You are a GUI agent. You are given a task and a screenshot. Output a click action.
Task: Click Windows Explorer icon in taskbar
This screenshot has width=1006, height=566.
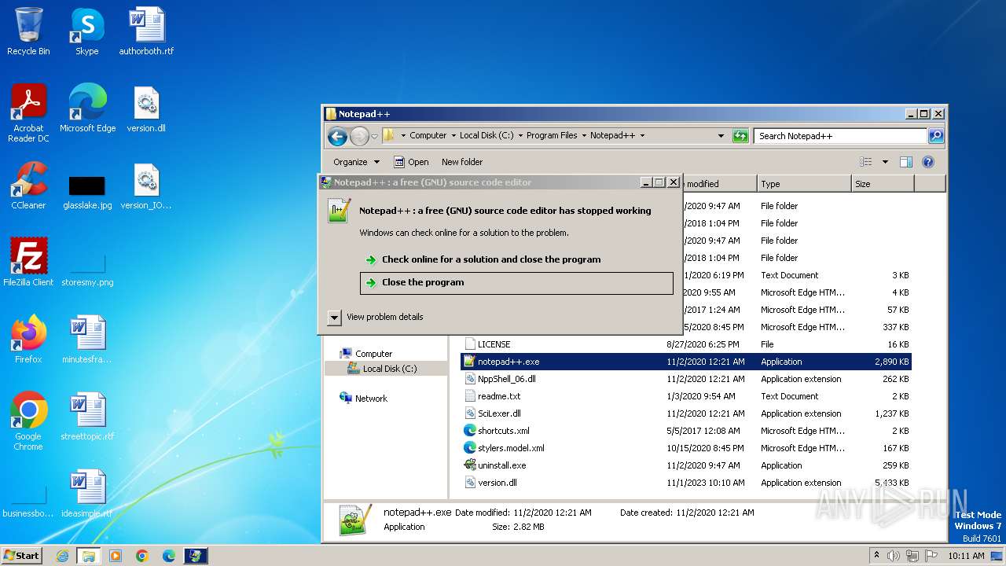tap(88, 556)
